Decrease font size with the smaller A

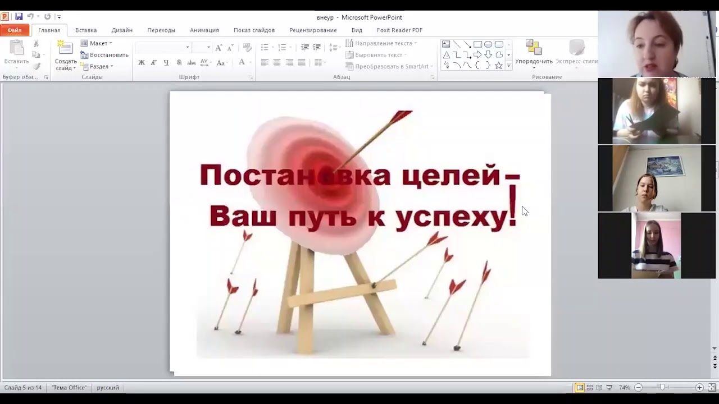click(x=230, y=48)
